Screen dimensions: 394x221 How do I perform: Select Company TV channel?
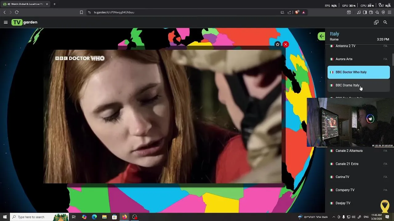point(359,190)
